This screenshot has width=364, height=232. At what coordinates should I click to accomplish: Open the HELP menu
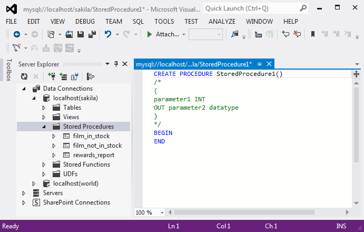point(291,22)
